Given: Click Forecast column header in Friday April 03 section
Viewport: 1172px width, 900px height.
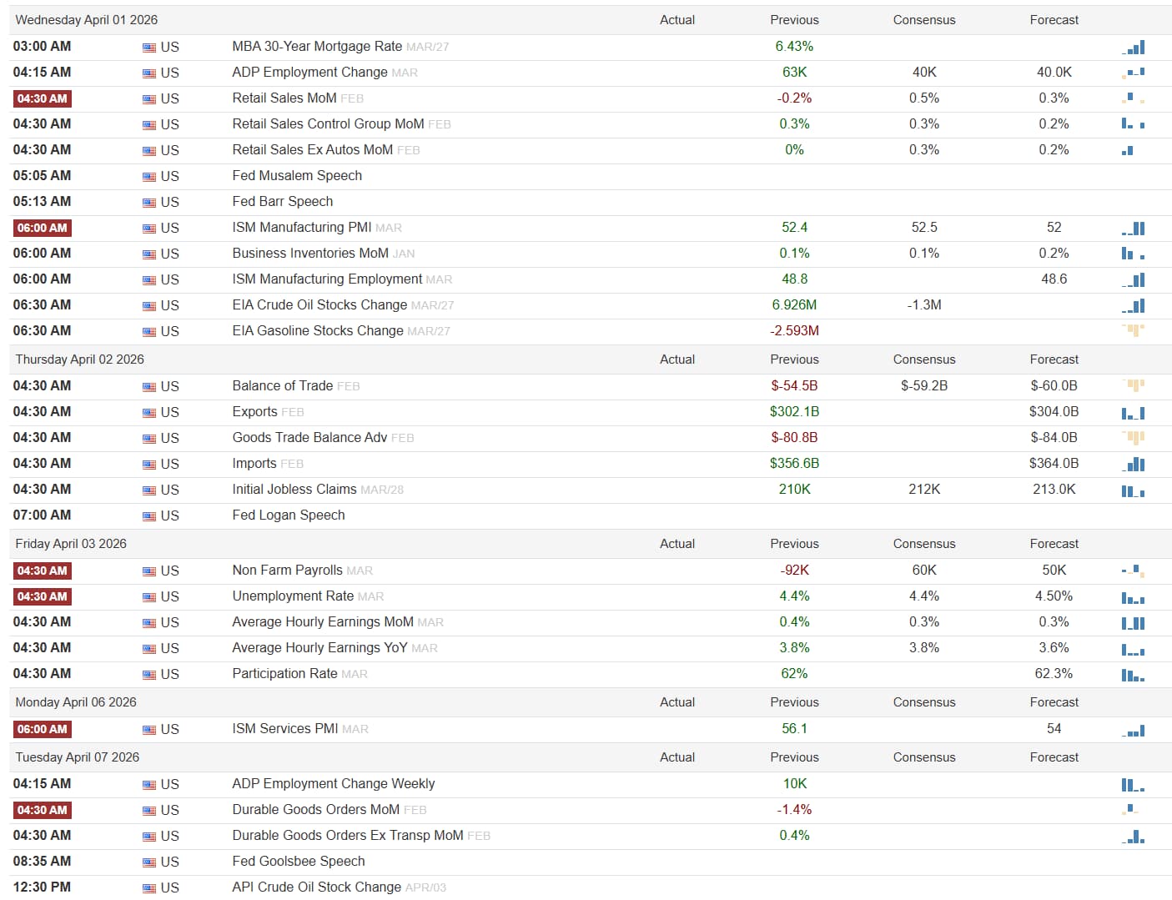Looking at the screenshot, I should point(1054,544).
